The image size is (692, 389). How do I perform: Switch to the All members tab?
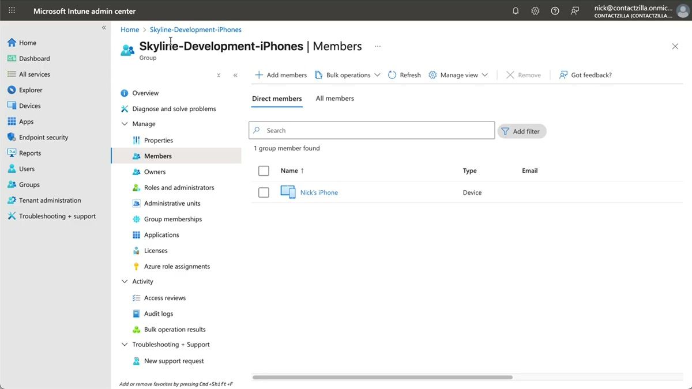point(334,98)
